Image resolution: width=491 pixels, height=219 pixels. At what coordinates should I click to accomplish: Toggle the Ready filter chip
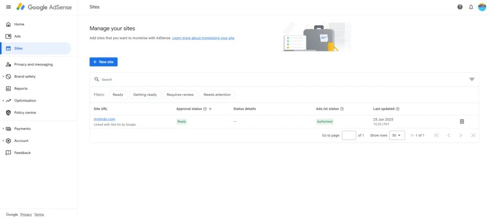pyautogui.click(x=117, y=95)
